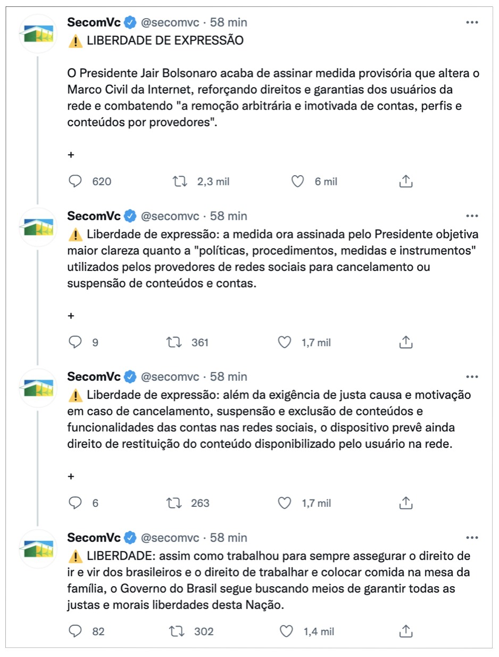Image resolution: width=499 pixels, height=657 pixels.
Task: Open SecomVc profile name on first tweet
Action: point(94,22)
